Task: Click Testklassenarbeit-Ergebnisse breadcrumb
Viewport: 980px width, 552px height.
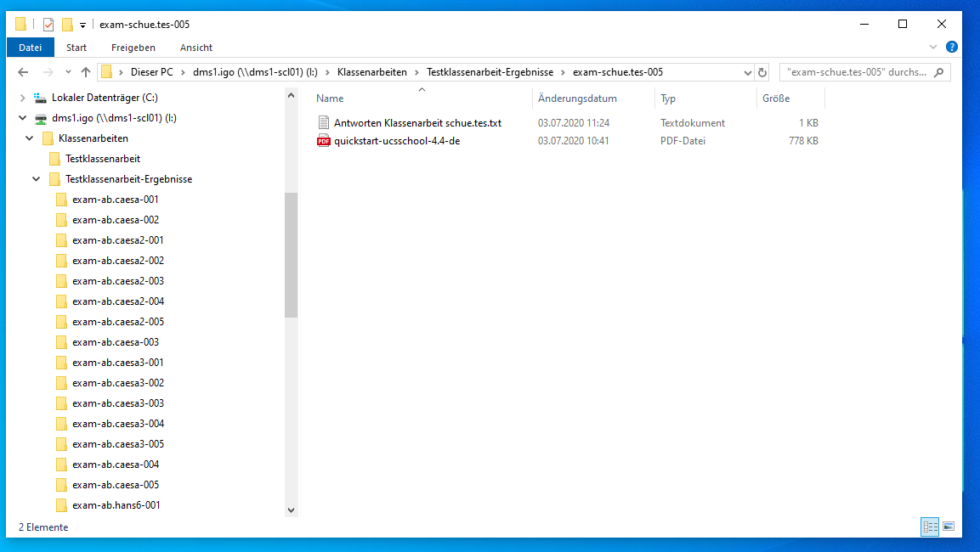Action: 490,72
